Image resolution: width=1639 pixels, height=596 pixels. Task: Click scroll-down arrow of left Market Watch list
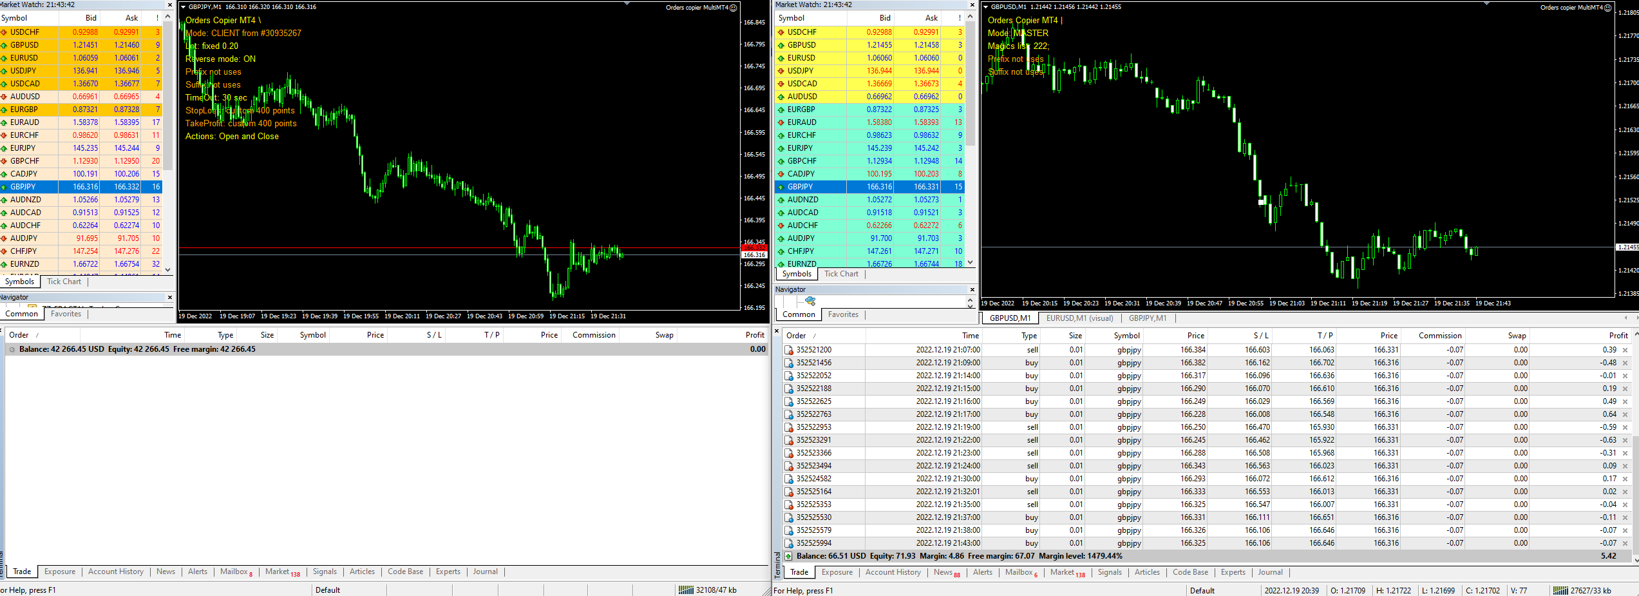click(x=167, y=270)
